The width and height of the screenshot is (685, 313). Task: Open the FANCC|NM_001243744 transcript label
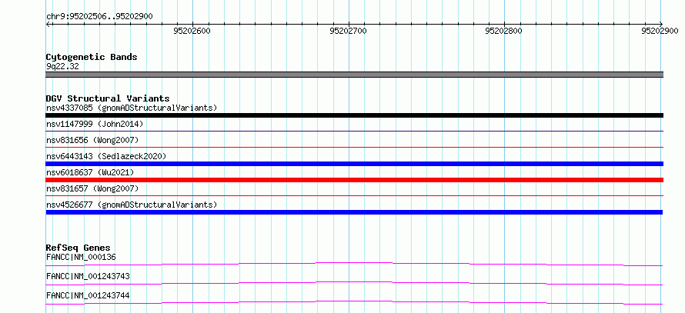(88, 295)
